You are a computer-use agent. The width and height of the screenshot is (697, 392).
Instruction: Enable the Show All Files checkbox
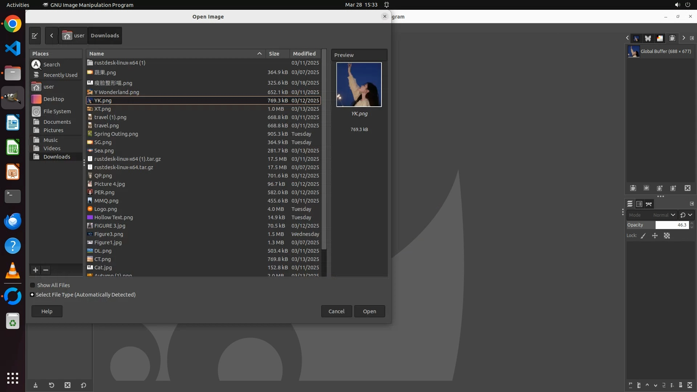coord(33,285)
